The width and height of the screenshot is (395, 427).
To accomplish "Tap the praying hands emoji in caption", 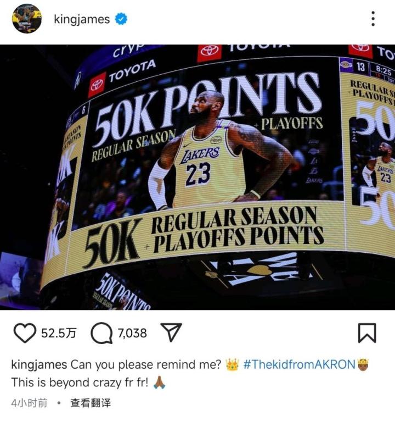I will 159,382.
